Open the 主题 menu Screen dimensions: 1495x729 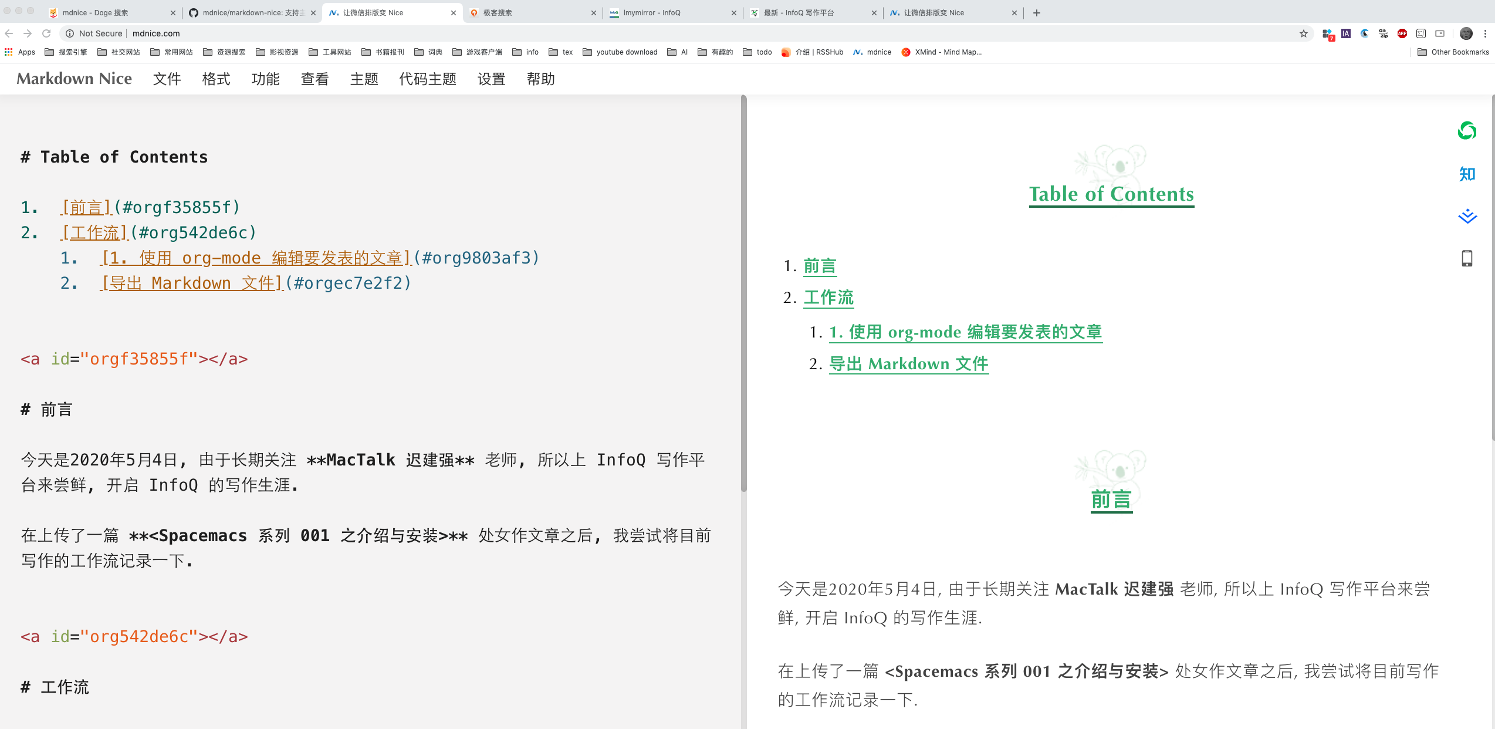tap(364, 79)
